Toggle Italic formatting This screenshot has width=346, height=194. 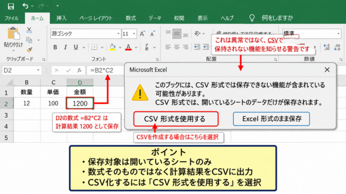[x=65, y=47]
